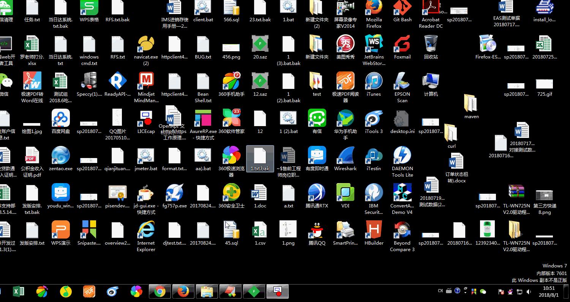Image resolution: width=570 pixels, height=302 pixels.
Task: Open the Wireshark desktop shortcut
Action: 345,157
